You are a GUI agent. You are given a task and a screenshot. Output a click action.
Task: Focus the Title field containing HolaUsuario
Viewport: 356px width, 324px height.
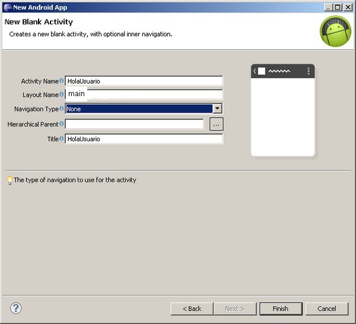(144, 139)
